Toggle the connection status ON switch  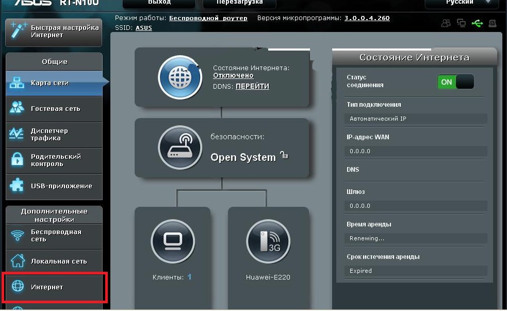tap(455, 82)
